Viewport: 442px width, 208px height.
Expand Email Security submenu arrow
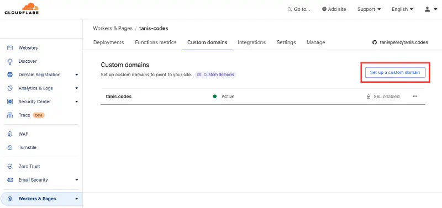76,180
